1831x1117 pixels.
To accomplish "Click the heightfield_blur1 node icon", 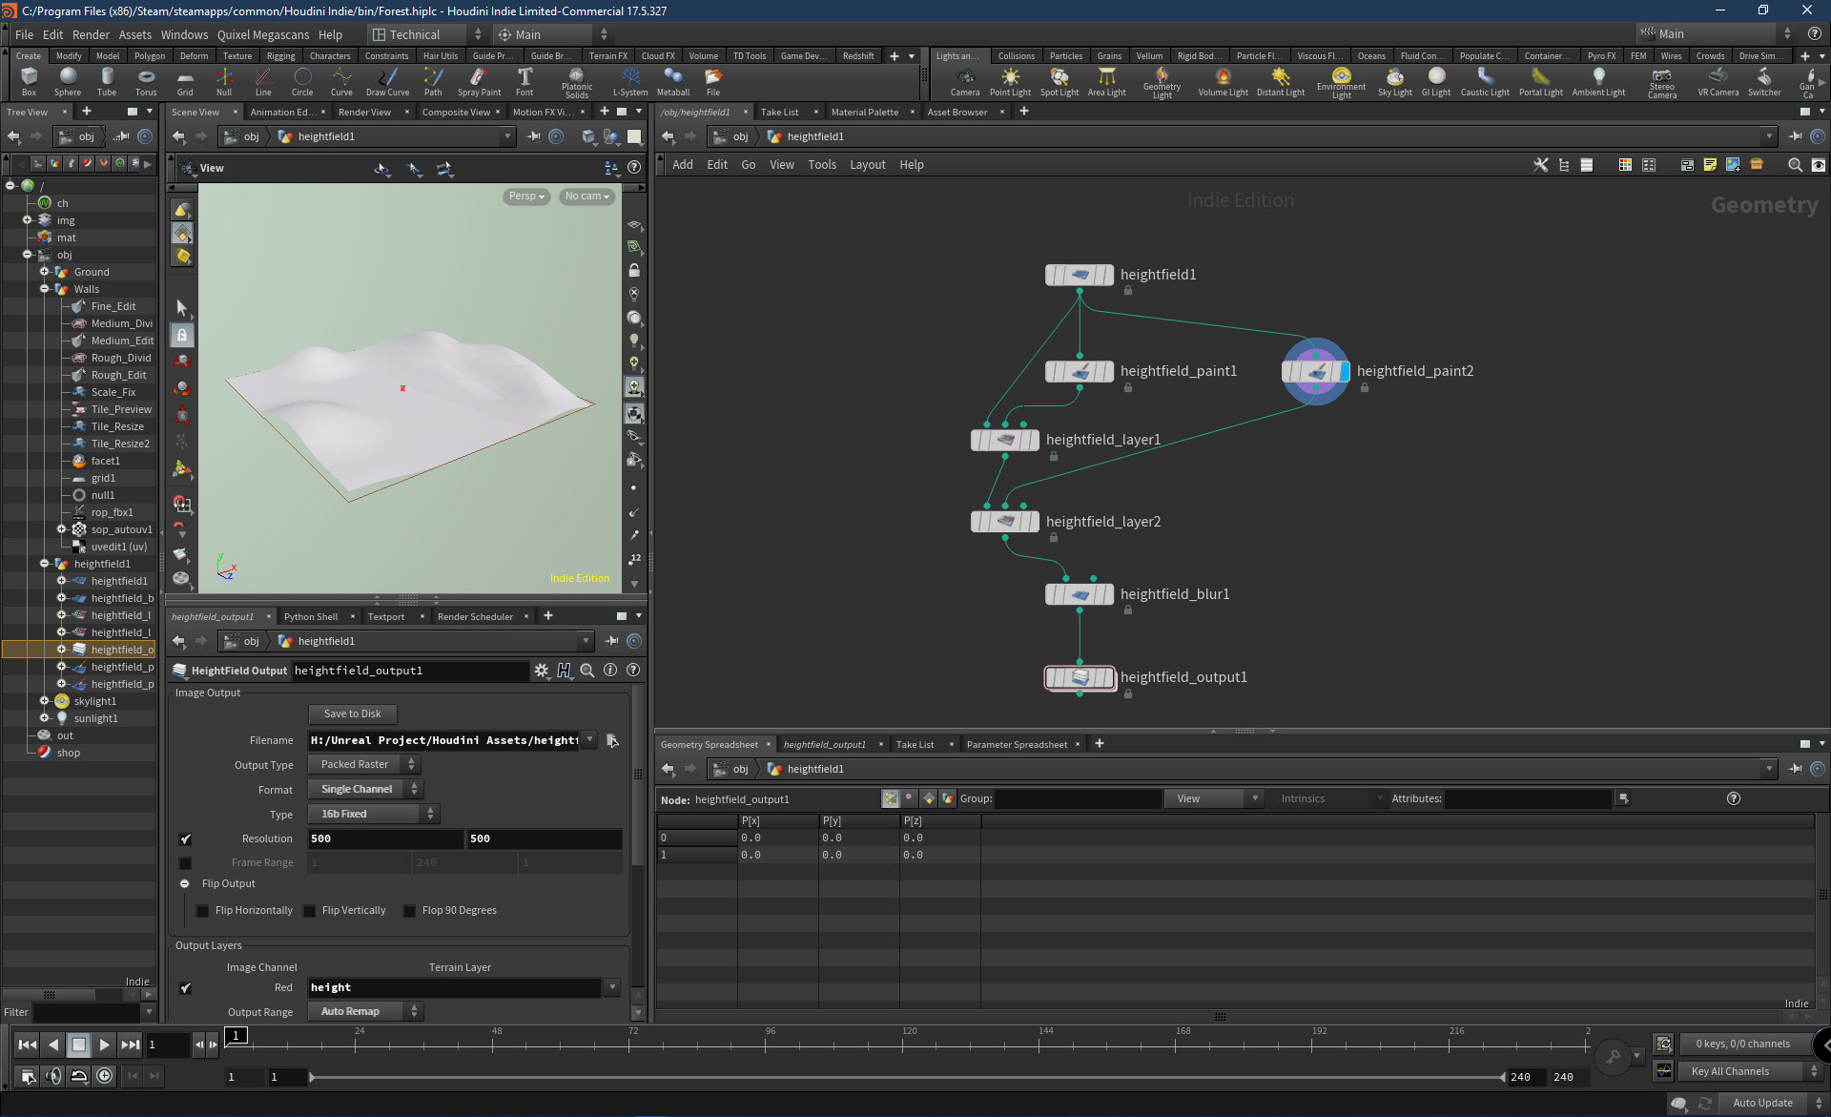I will pos(1080,594).
